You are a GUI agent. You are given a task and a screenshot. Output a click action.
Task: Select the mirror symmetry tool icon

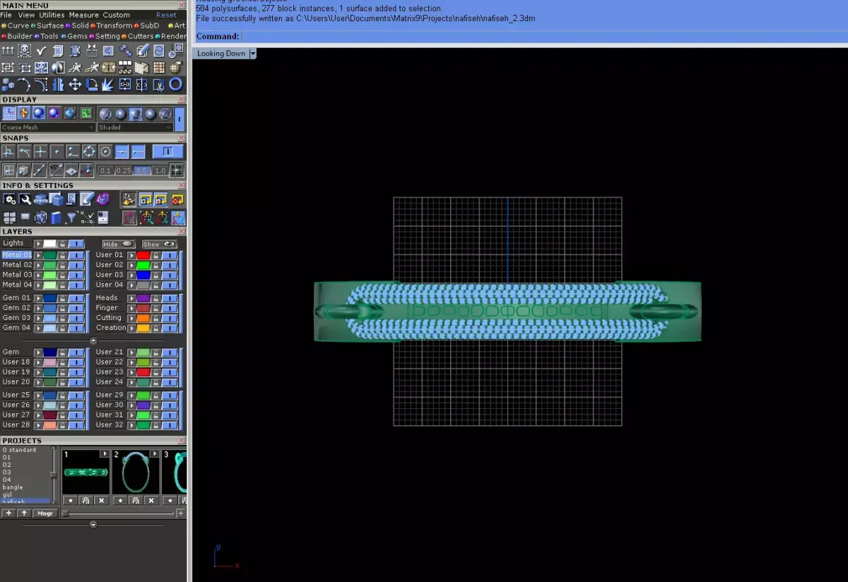58,84
